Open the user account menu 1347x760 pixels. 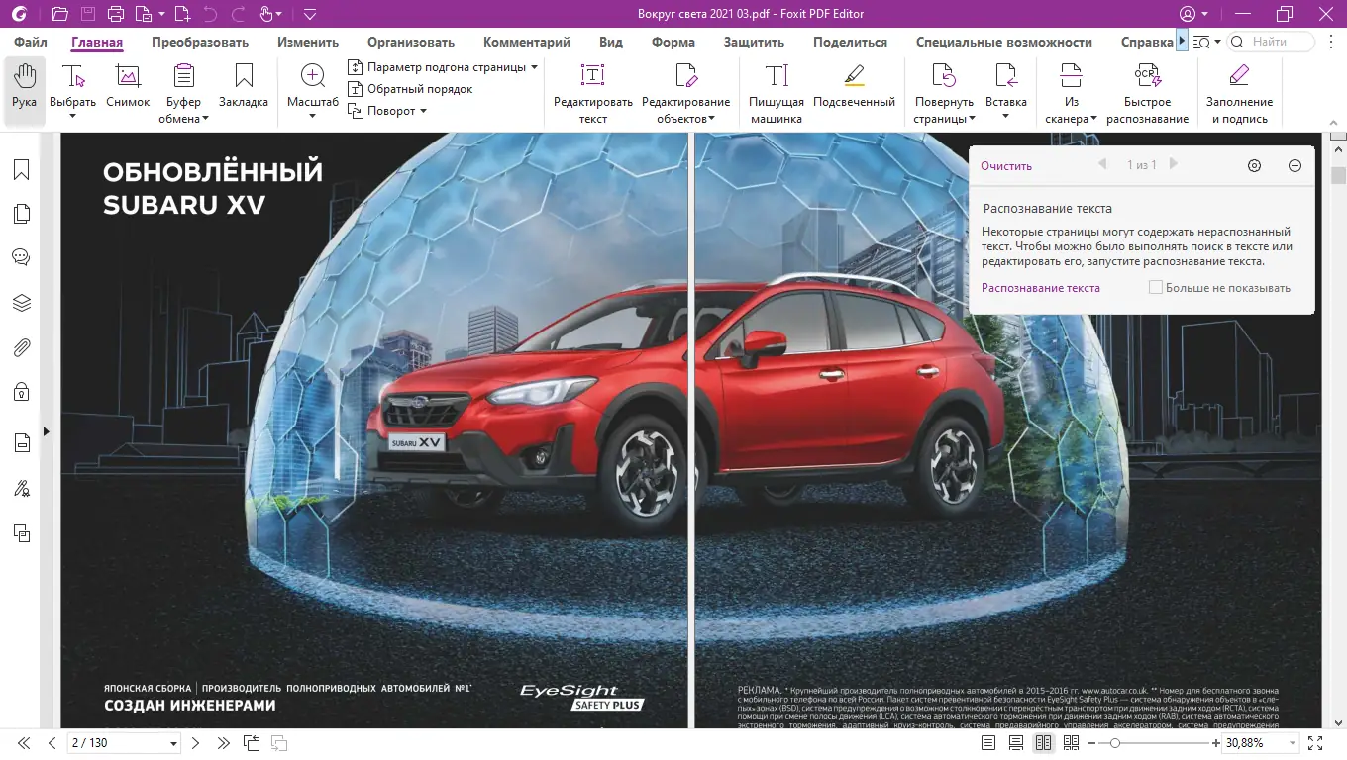click(1193, 14)
